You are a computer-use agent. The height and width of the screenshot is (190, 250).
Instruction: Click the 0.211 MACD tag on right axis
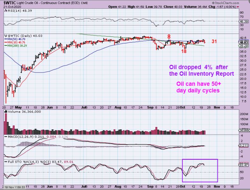244,146
